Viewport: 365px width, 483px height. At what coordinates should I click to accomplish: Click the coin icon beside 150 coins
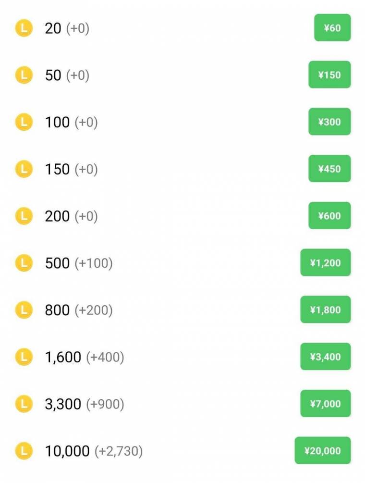pyautogui.click(x=24, y=169)
